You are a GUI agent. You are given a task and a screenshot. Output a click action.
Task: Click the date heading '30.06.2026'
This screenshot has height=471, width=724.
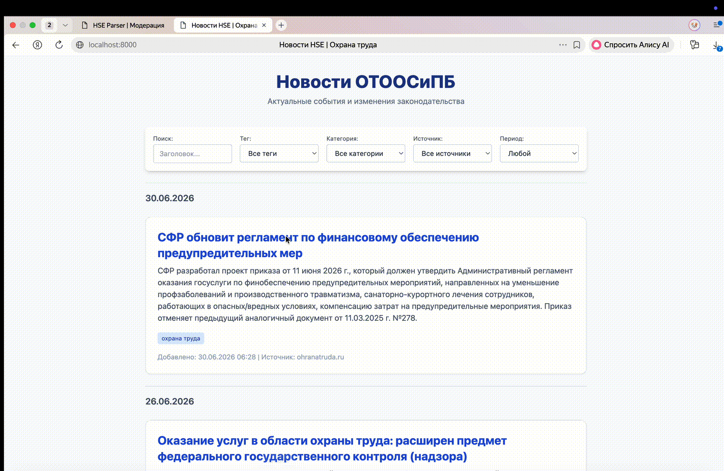click(x=170, y=198)
